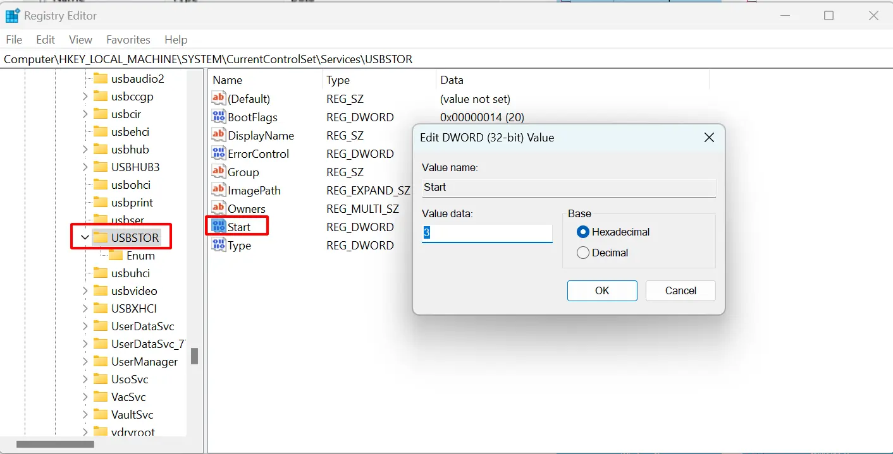Image resolution: width=893 pixels, height=454 pixels.
Task: Expand the usbcir key
Action: (85, 114)
